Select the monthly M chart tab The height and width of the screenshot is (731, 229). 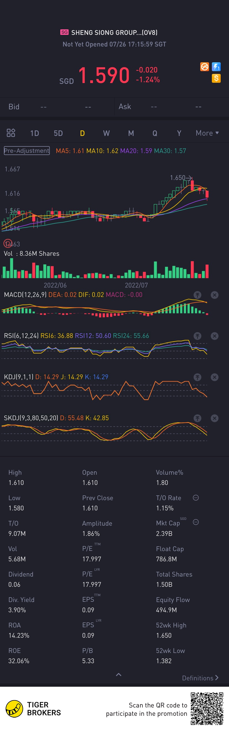point(131,133)
